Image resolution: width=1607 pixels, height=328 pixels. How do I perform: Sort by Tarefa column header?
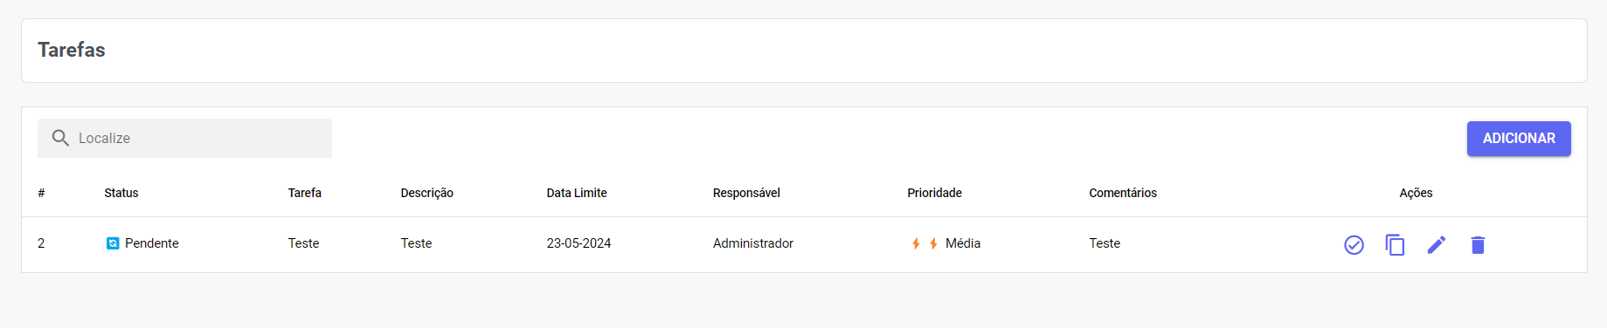pos(305,193)
